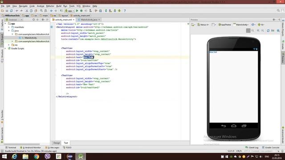
Task: Start debugging with the Debug bug icon
Action: (x=81, y=11)
